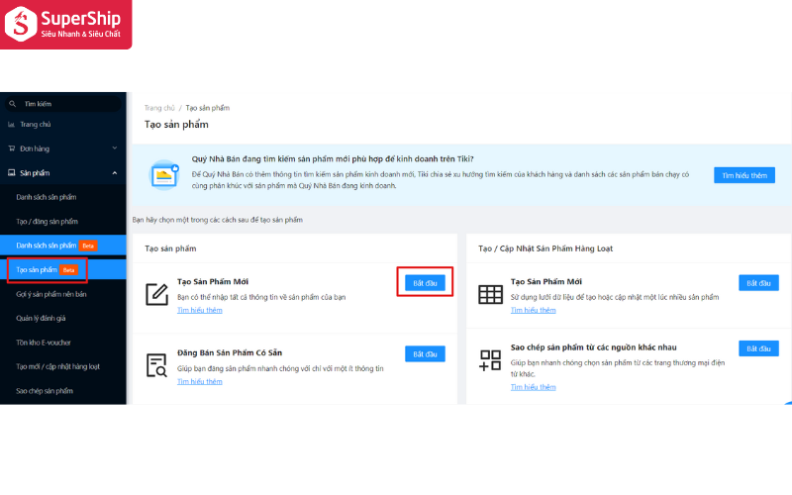The width and height of the screenshot is (792, 495).
Task: Collapse the Sản phẩm sidebar menu chevron
Action: 115,173
